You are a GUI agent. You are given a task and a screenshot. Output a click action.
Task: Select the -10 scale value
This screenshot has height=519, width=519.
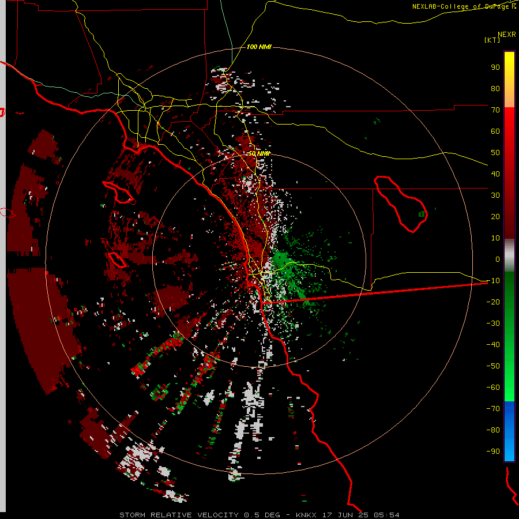pos(493,281)
